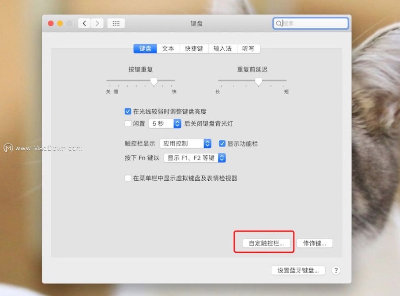Click the 设置蓝牙键盘... button
The width and height of the screenshot is (400, 296).
pyautogui.click(x=298, y=270)
